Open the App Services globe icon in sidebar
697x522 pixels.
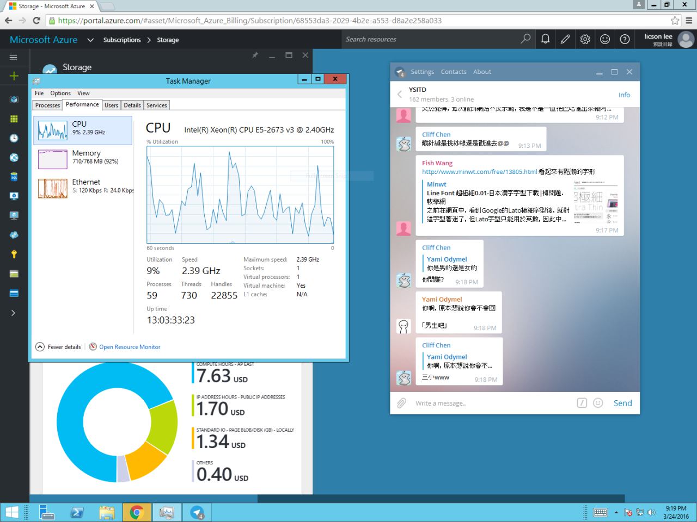[14, 158]
